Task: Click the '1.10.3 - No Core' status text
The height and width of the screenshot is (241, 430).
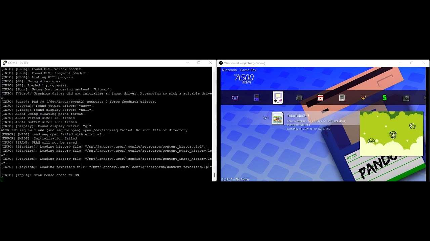Action: click(x=235, y=179)
